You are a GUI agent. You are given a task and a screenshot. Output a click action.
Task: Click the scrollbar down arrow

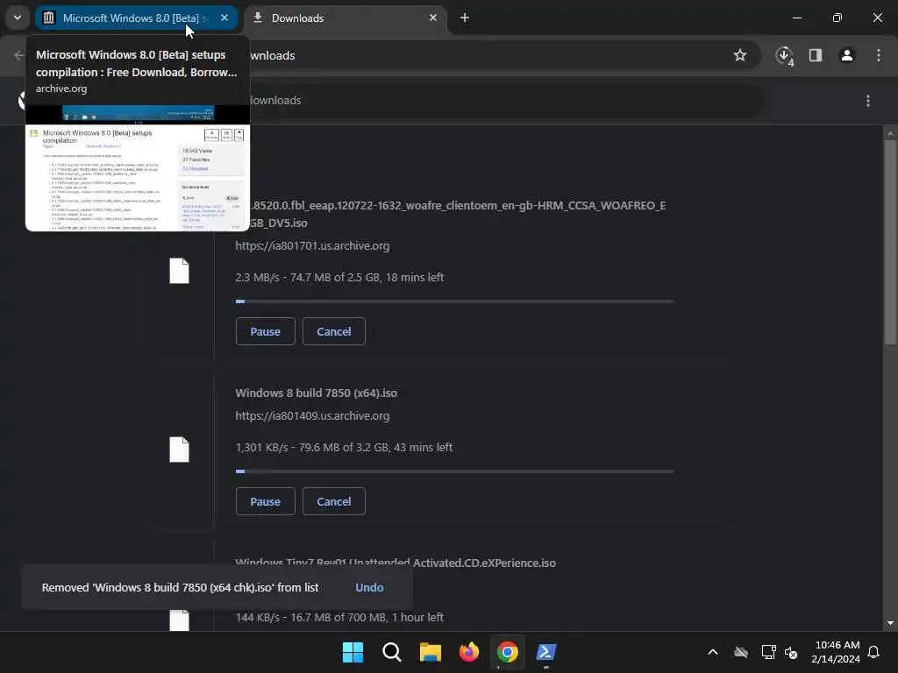click(890, 623)
